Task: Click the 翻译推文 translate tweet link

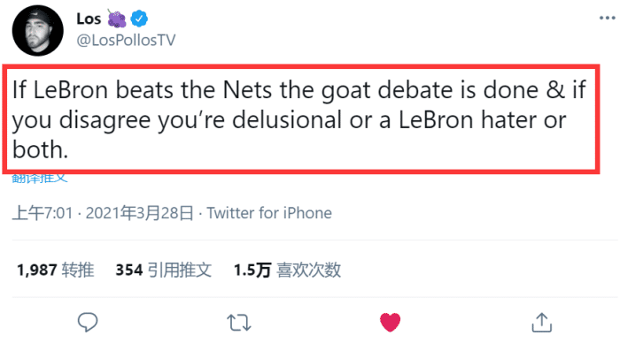Action: coord(40,178)
